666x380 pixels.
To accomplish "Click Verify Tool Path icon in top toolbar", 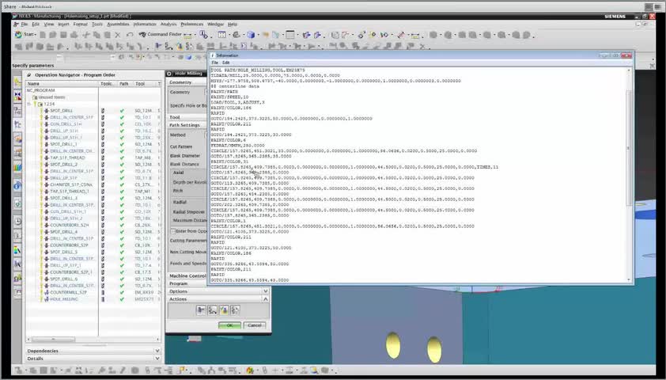I will (180, 46).
